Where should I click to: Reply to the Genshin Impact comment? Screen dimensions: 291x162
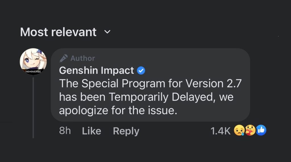point(126,131)
